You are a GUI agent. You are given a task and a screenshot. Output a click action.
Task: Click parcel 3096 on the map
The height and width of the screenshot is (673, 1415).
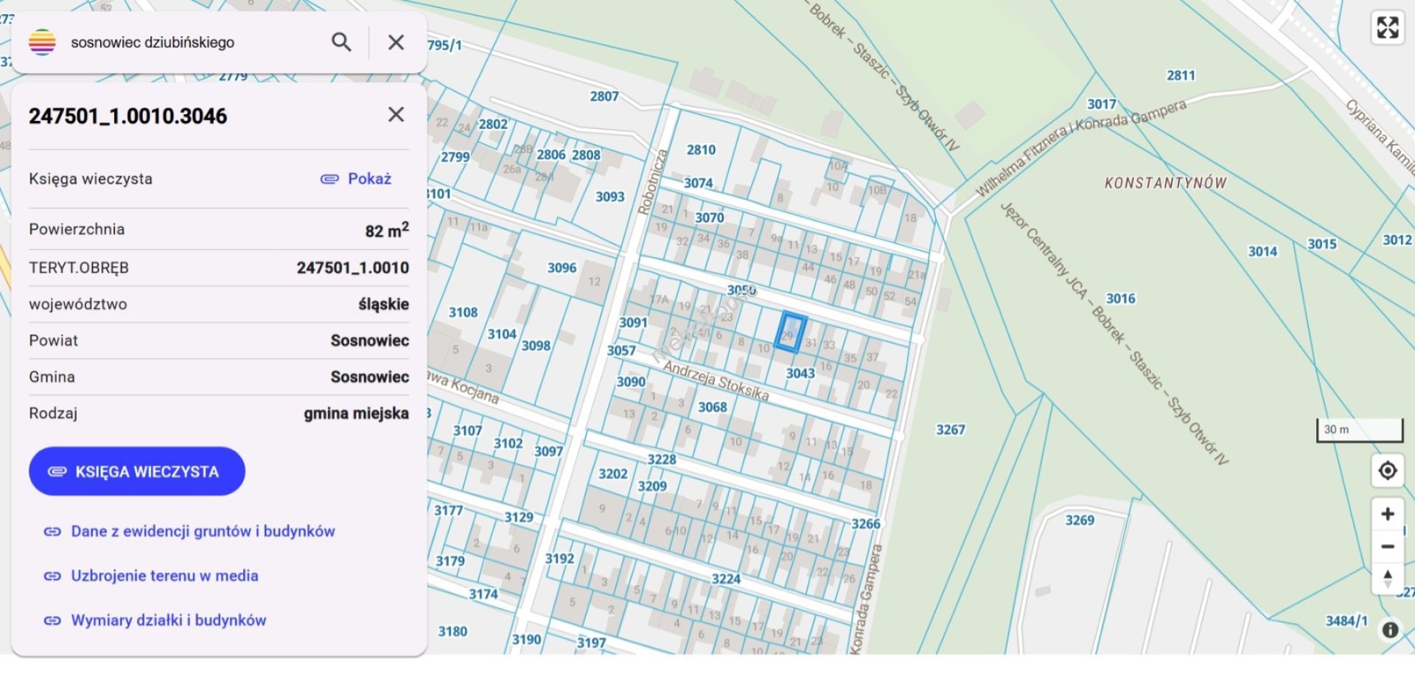pyautogui.click(x=561, y=268)
